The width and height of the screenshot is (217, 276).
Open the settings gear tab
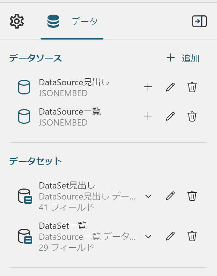pyautogui.click(x=17, y=21)
